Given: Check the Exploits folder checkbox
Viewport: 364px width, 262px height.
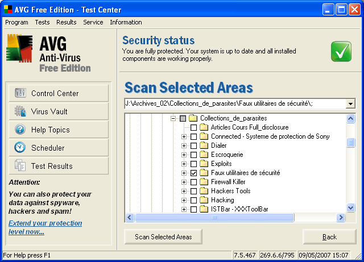Looking at the screenshot, I should pos(193,164).
